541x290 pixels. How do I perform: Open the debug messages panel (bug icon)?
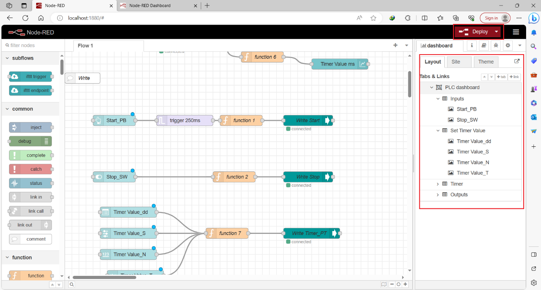pos(496,46)
